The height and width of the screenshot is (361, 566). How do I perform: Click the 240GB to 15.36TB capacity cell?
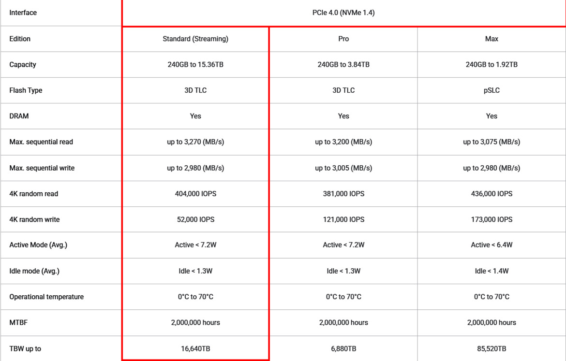tap(195, 64)
